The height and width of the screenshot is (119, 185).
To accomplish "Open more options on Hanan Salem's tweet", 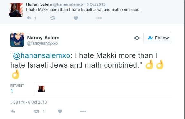I will coord(99,18).
